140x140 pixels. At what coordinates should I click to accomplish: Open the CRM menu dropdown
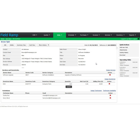pos(35,35)
